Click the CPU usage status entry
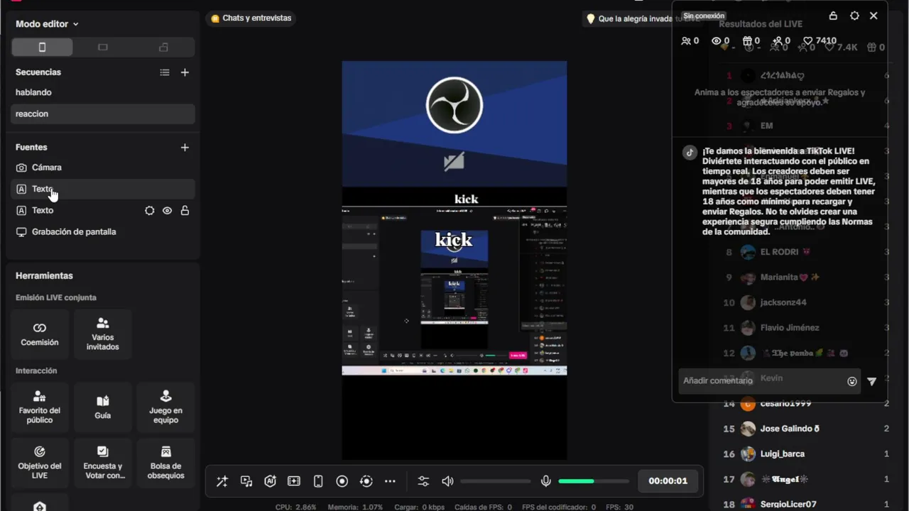 click(295, 507)
